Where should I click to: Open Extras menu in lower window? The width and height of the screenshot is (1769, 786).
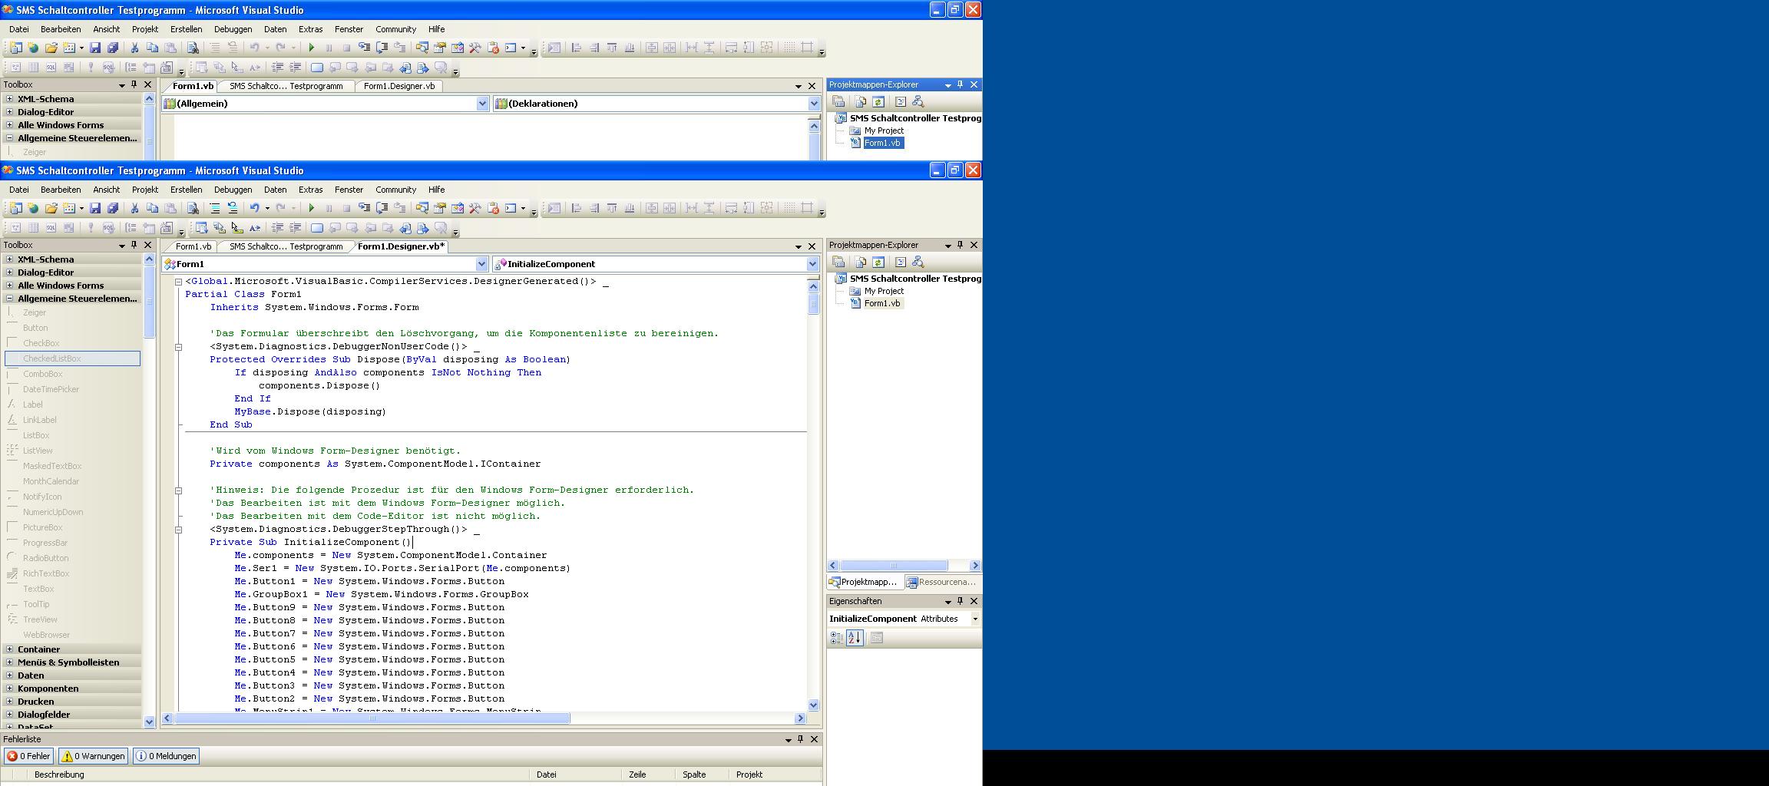[310, 190]
